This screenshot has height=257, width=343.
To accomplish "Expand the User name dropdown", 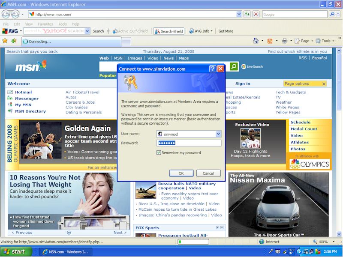I will [x=218, y=134].
